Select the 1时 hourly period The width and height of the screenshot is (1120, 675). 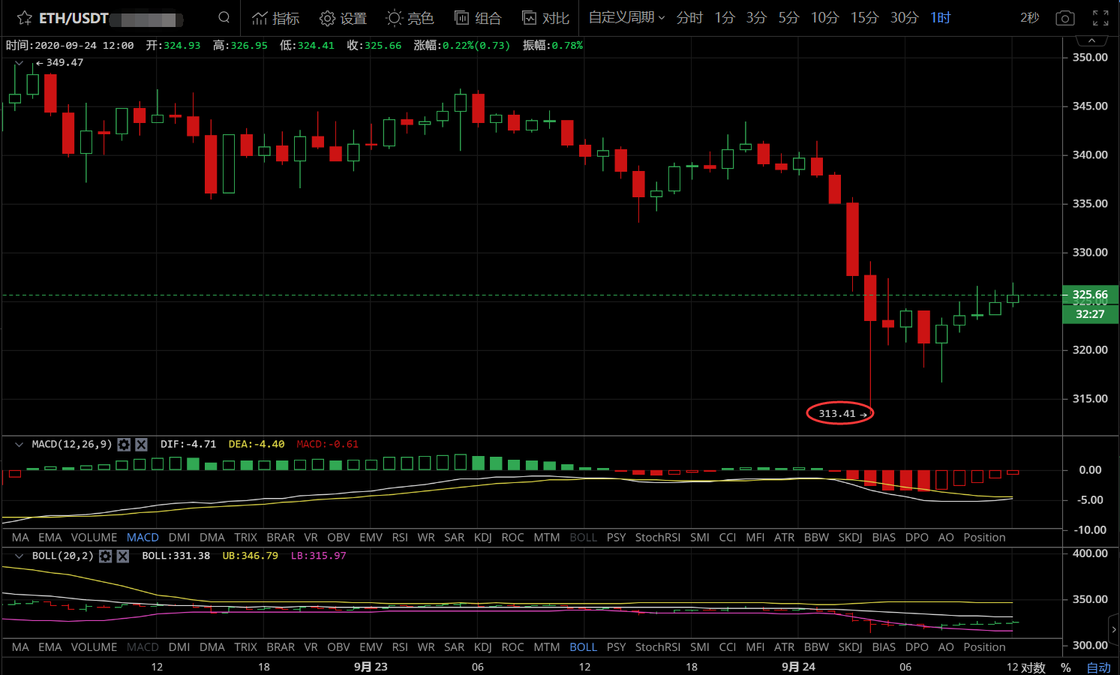(941, 17)
